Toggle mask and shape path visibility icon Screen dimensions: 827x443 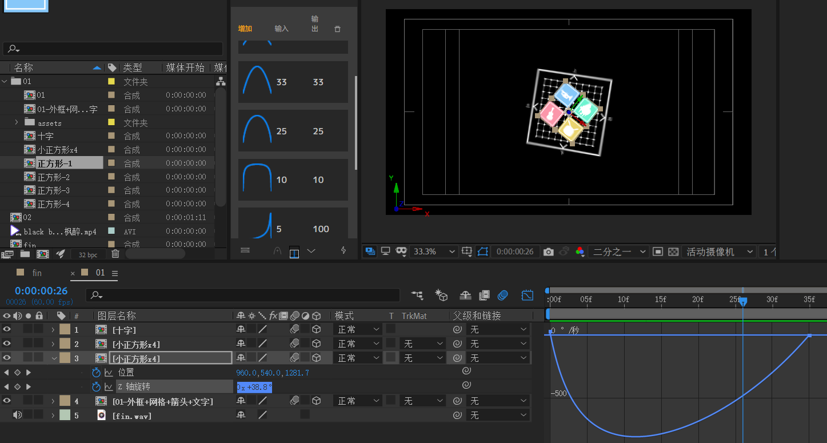click(483, 252)
